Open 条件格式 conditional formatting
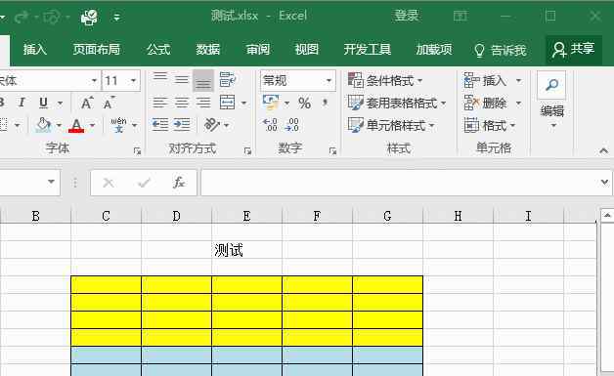 click(385, 81)
